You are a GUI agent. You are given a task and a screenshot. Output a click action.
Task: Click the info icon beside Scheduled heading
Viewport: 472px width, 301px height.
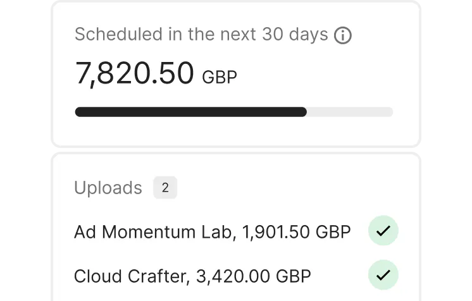click(342, 35)
